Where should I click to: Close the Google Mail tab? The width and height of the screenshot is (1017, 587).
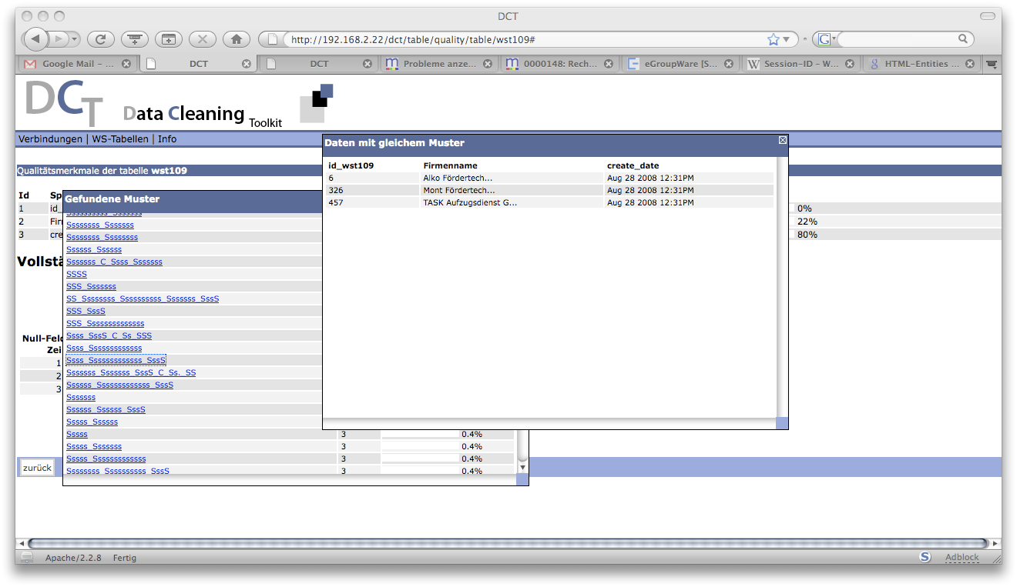tap(126, 64)
